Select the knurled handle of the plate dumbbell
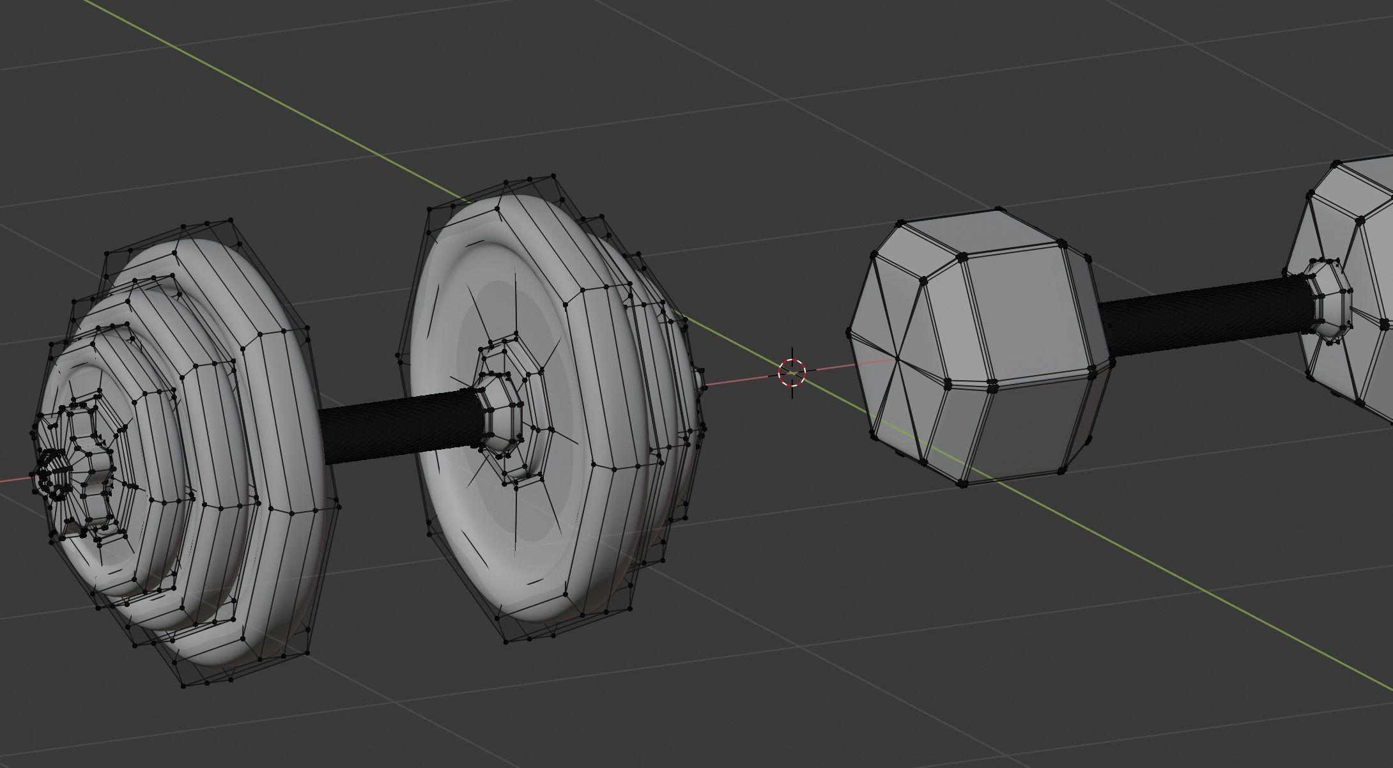 click(401, 428)
